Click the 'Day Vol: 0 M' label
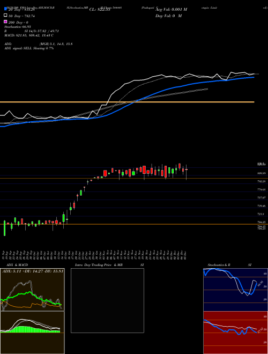This screenshot has height=354, width=268. tap(168, 16)
